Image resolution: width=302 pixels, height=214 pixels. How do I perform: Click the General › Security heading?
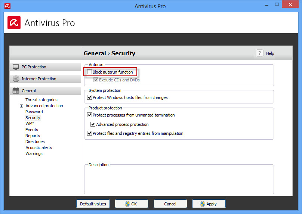click(110, 53)
